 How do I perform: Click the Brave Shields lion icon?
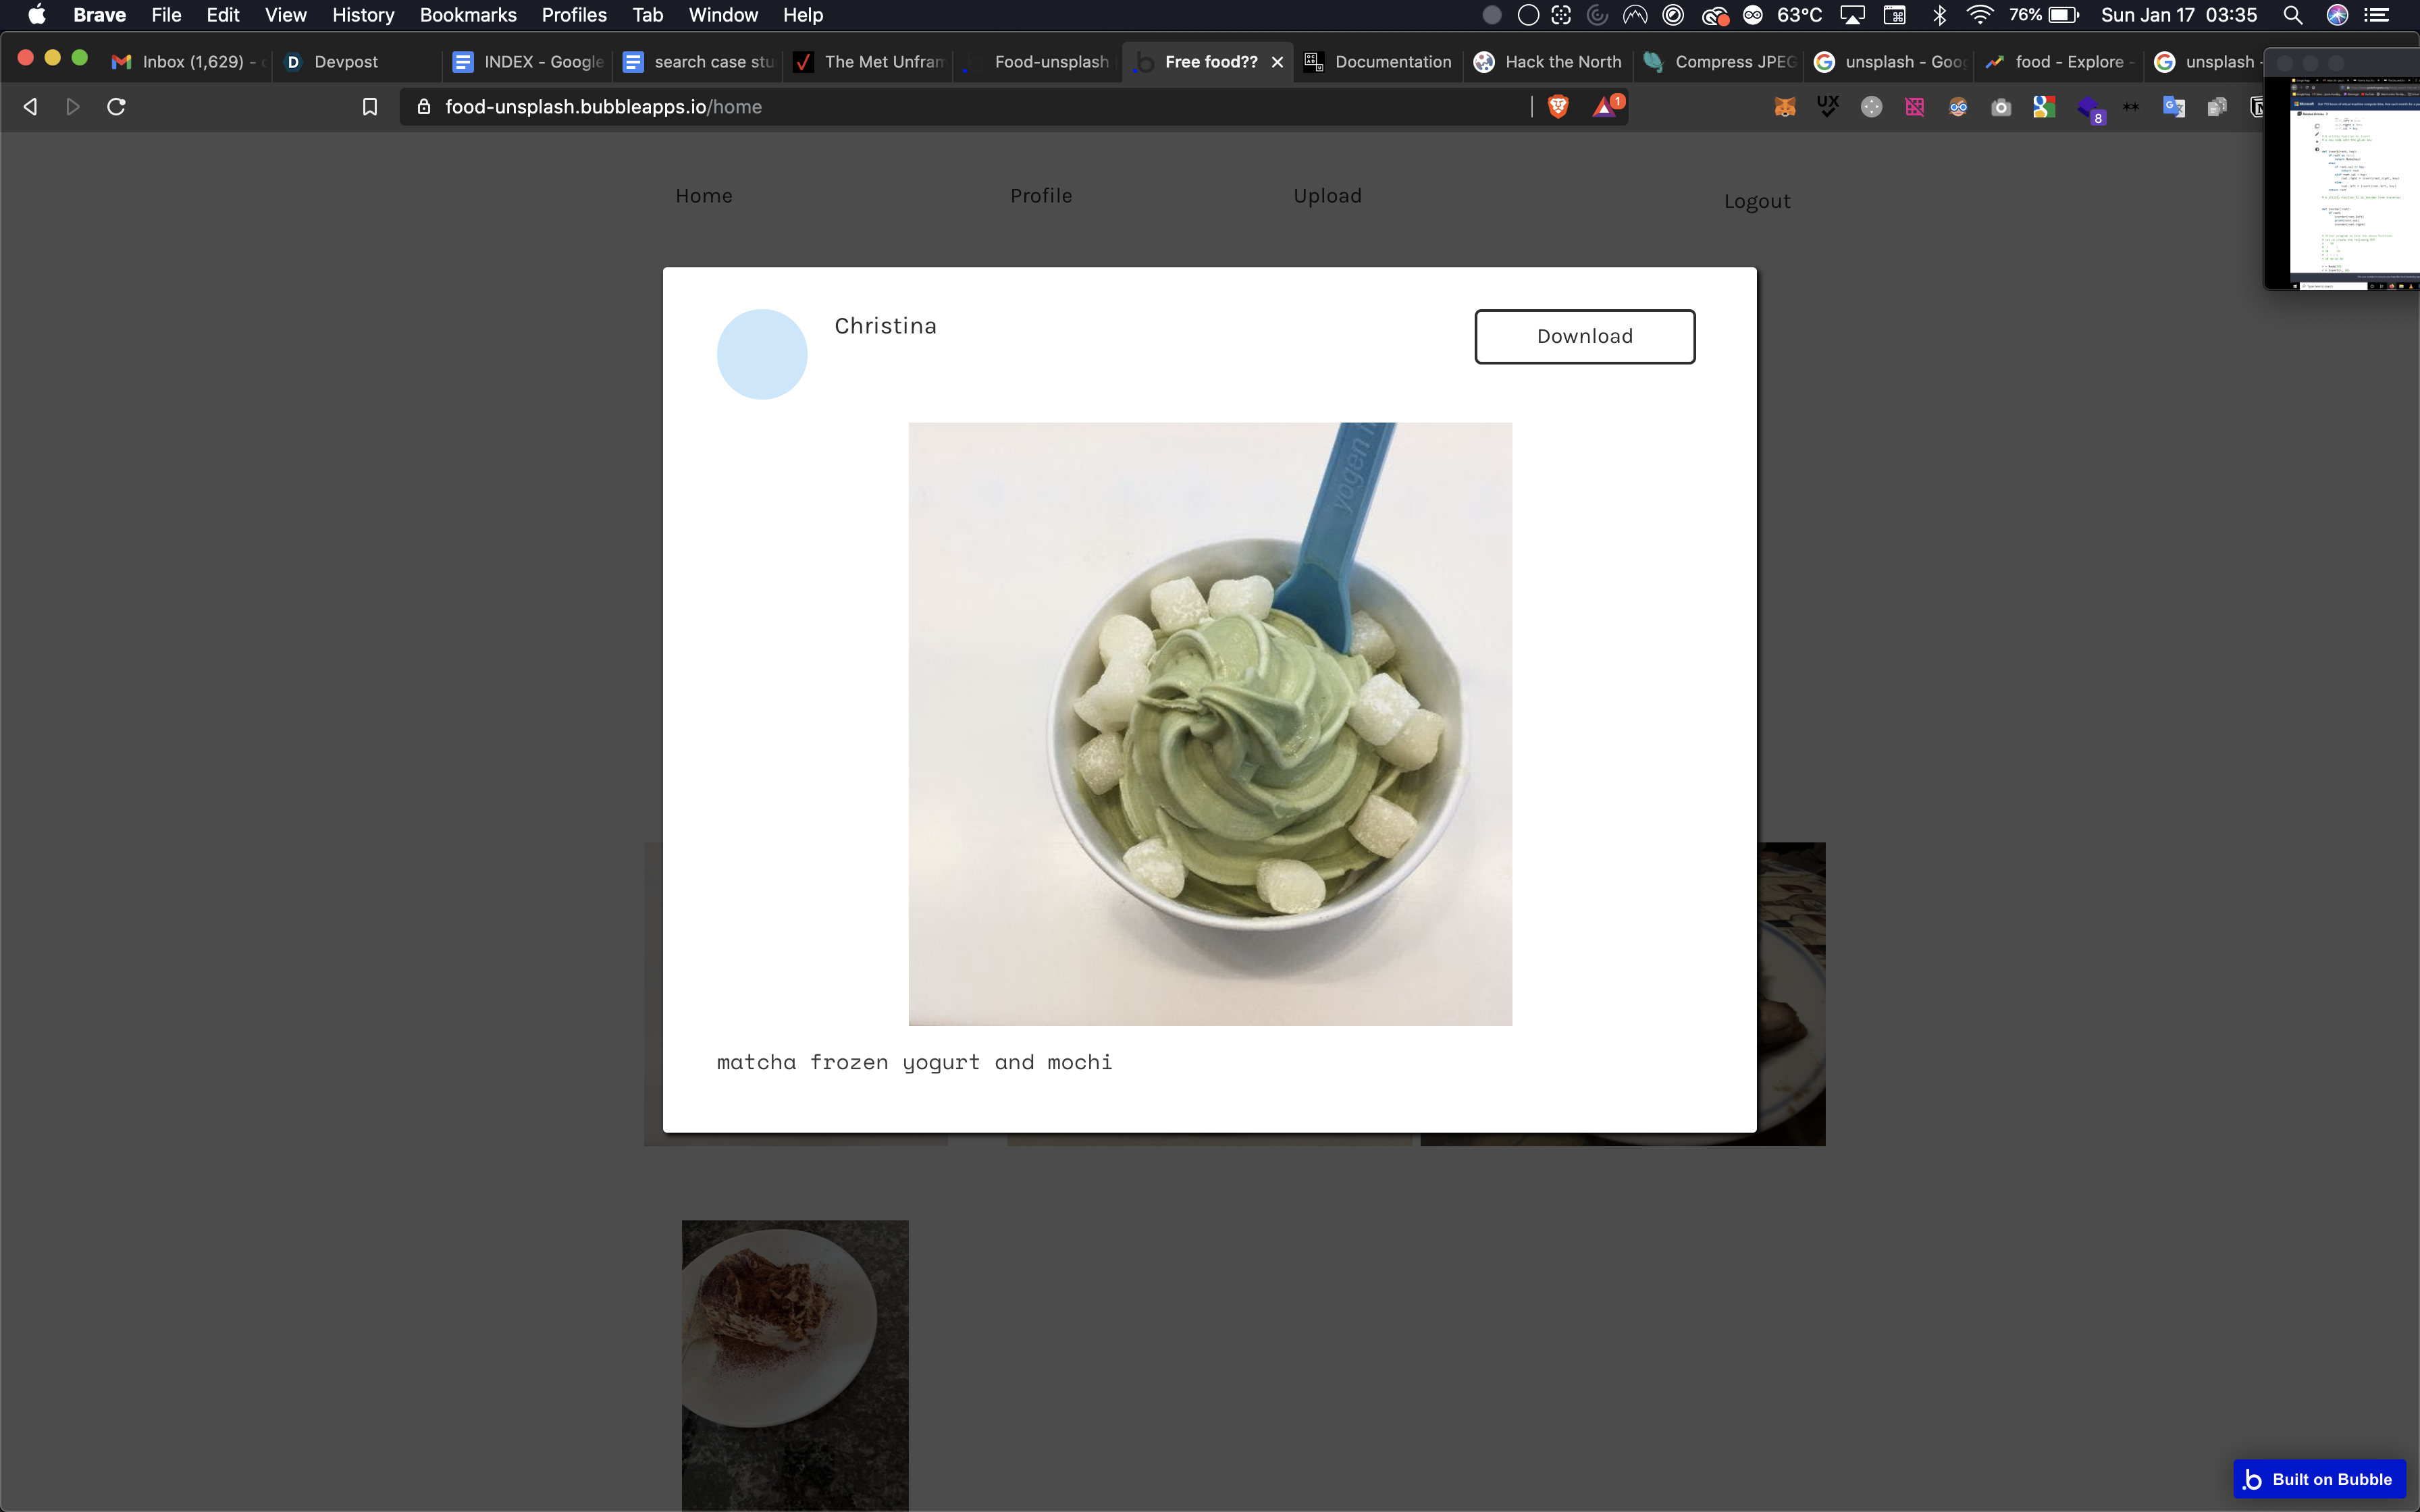(1557, 107)
